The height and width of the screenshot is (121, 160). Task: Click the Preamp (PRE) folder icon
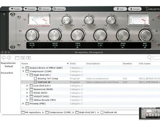27,103
